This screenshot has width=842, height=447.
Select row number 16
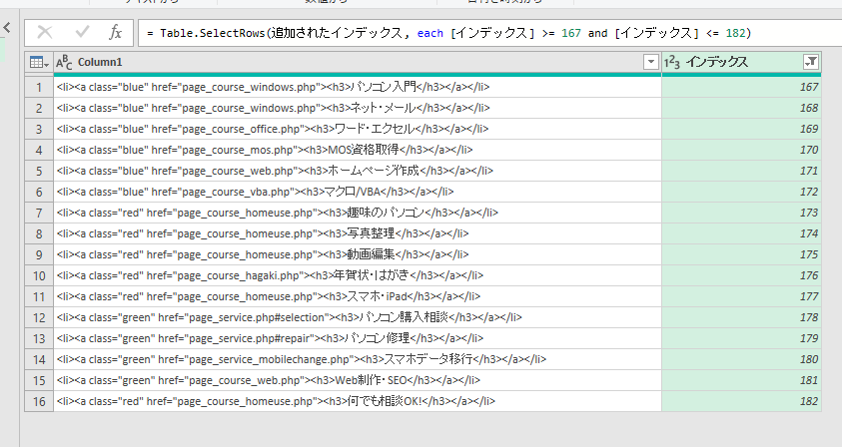pos(39,401)
